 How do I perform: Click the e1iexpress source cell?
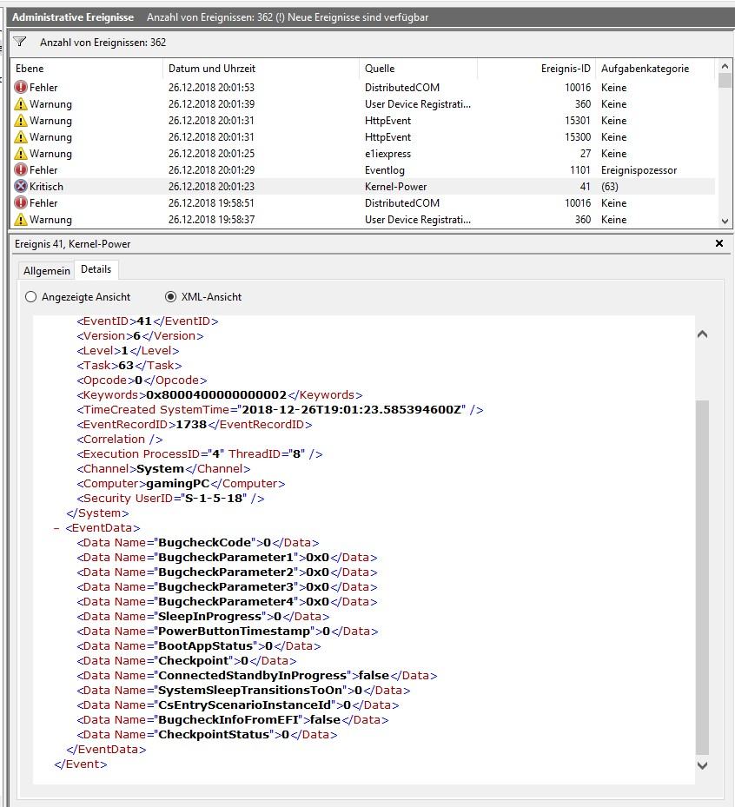(387, 154)
